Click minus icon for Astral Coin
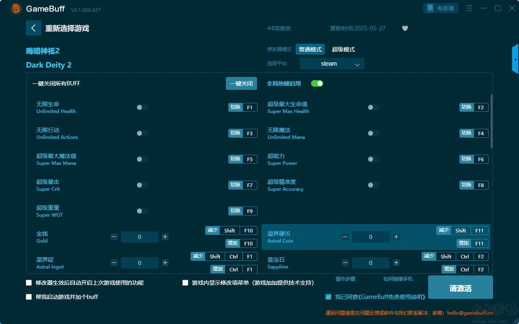 coord(345,237)
